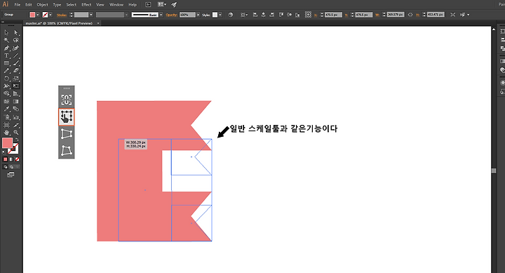Select the Symbol Sprayer tool
505x273 pixels.
(6, 117)
